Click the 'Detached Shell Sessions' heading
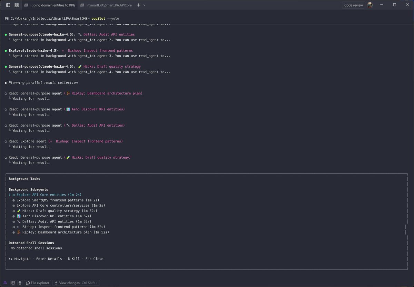Screen dimensions: 414x287 click(x=31, y=243)
